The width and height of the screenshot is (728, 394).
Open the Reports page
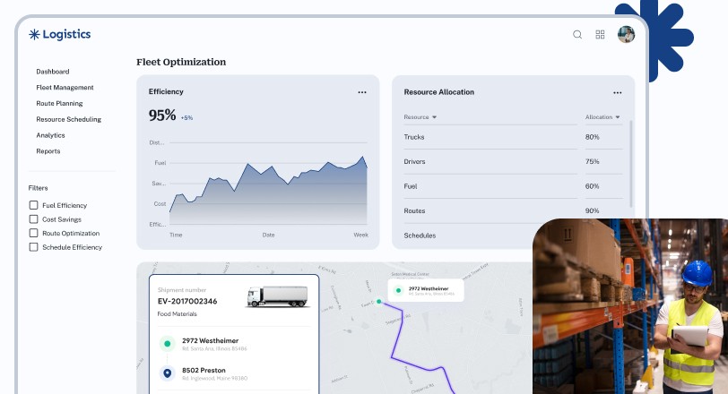(x=48, y=151)
